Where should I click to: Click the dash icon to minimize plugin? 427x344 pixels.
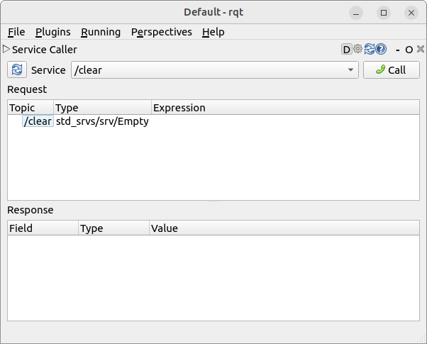[x=399, y=50]
